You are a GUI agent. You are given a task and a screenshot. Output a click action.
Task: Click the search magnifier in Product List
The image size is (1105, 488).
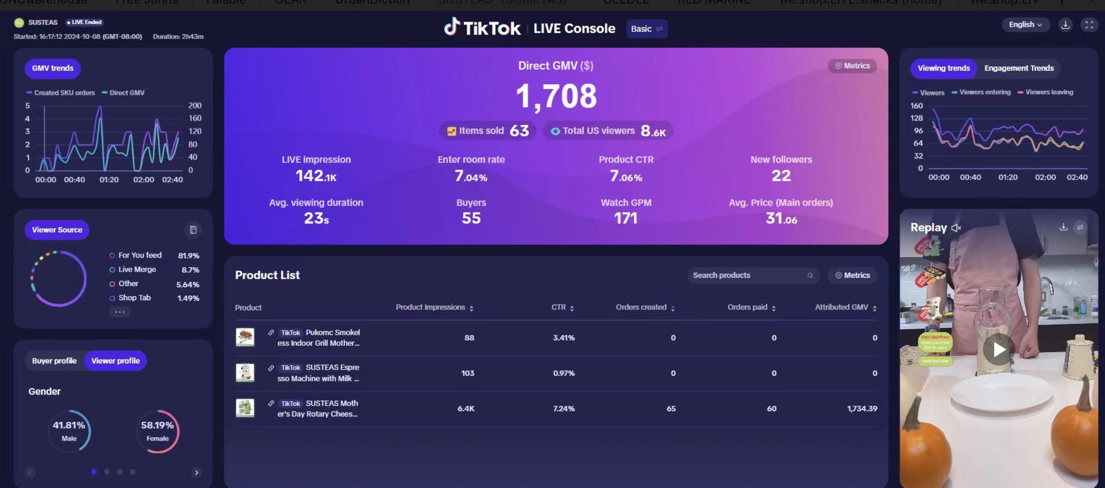[x=810, y=275]
